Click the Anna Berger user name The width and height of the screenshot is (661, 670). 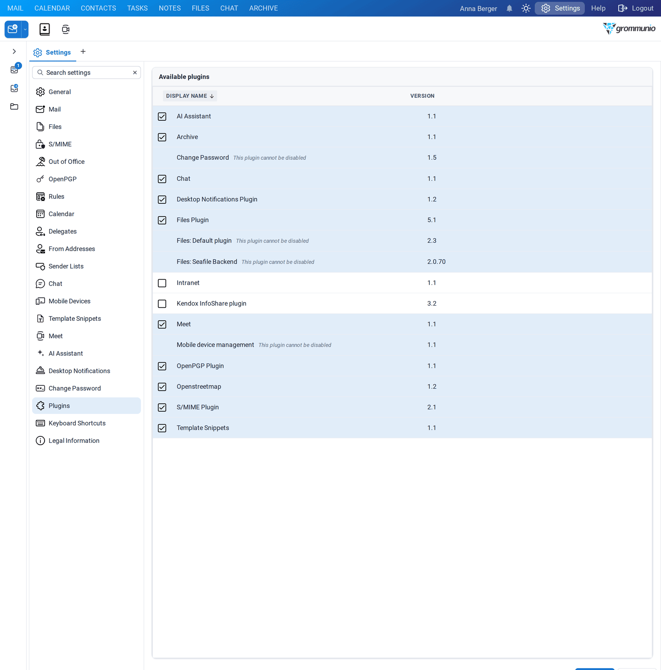pyautogui.click(x=478, y=8)
